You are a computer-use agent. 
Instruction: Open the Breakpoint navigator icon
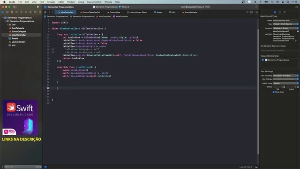tap(35, 12)
